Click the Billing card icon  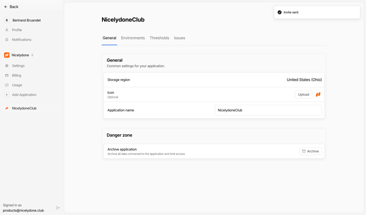[x=7, y=75]
